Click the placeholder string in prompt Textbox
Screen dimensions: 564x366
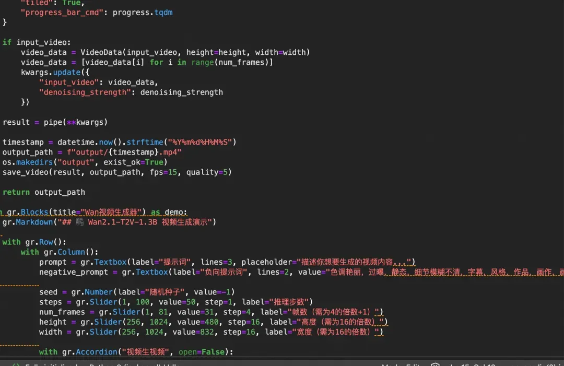354,263
